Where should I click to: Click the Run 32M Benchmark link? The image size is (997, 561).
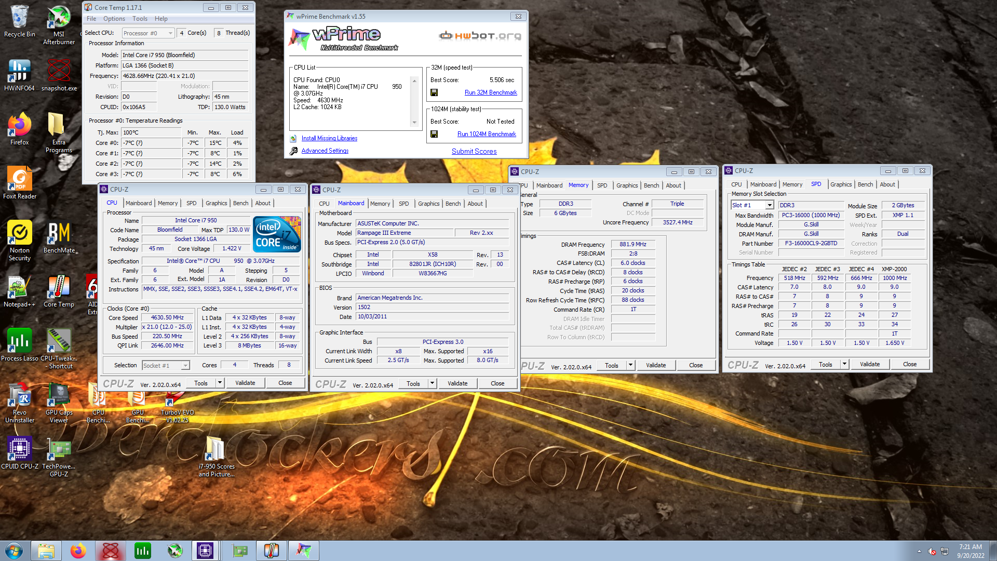pos(491,92)
